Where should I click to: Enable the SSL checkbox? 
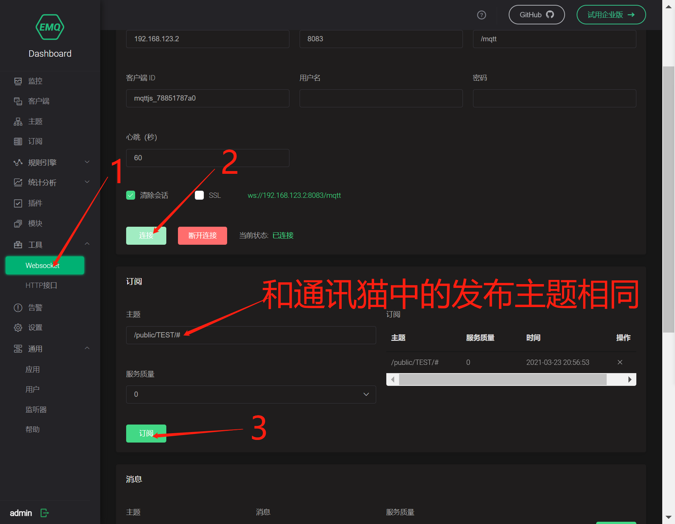coord(199,195)
